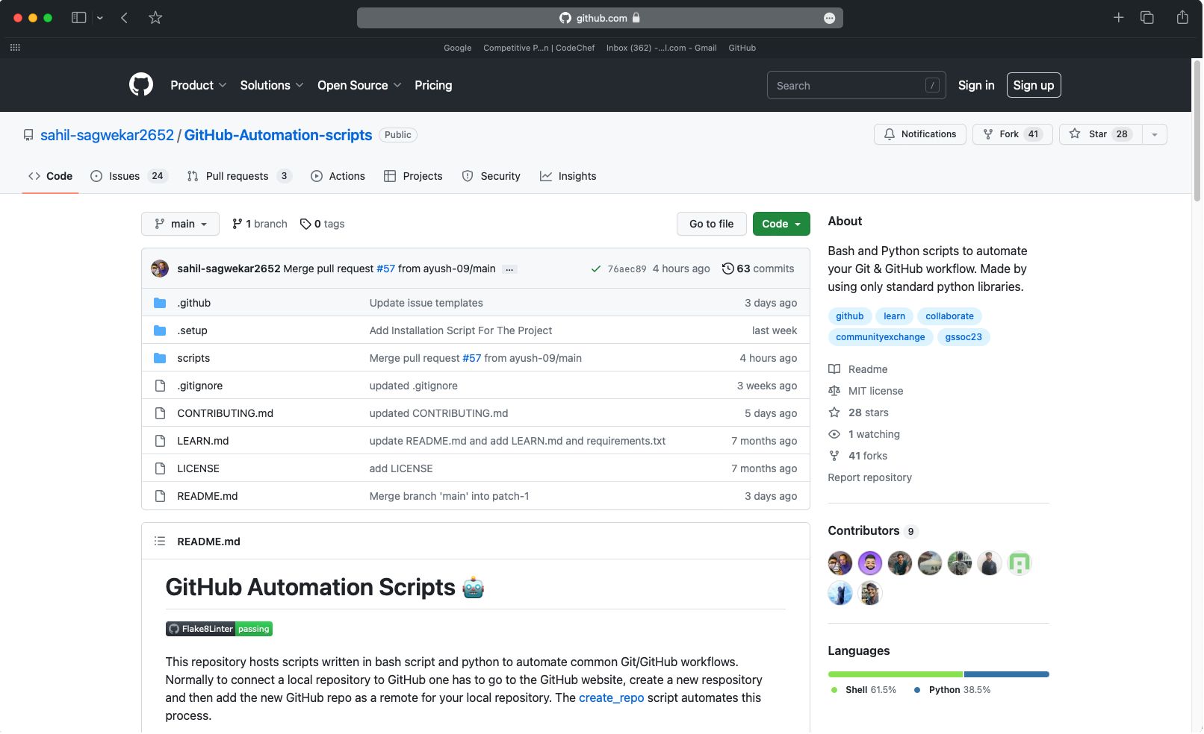Open the main branch selector
The width and height of the screenshot is (1204, 734).
pos(181,224)
